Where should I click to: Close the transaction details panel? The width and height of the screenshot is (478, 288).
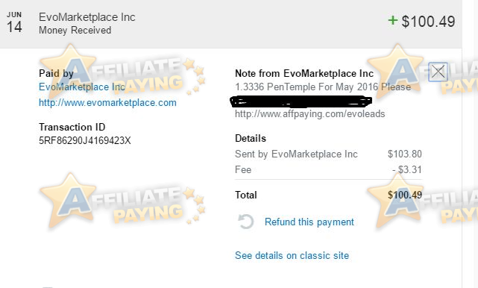pyautogui.click(x=438, y=72)
